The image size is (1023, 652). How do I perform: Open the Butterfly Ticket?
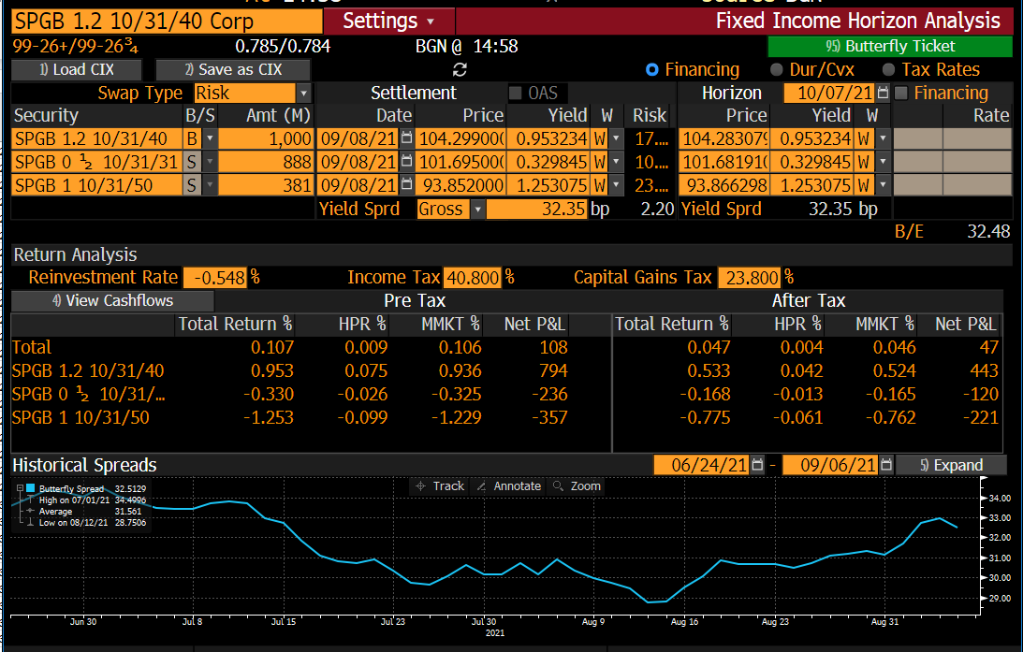(x=890, y=46)
